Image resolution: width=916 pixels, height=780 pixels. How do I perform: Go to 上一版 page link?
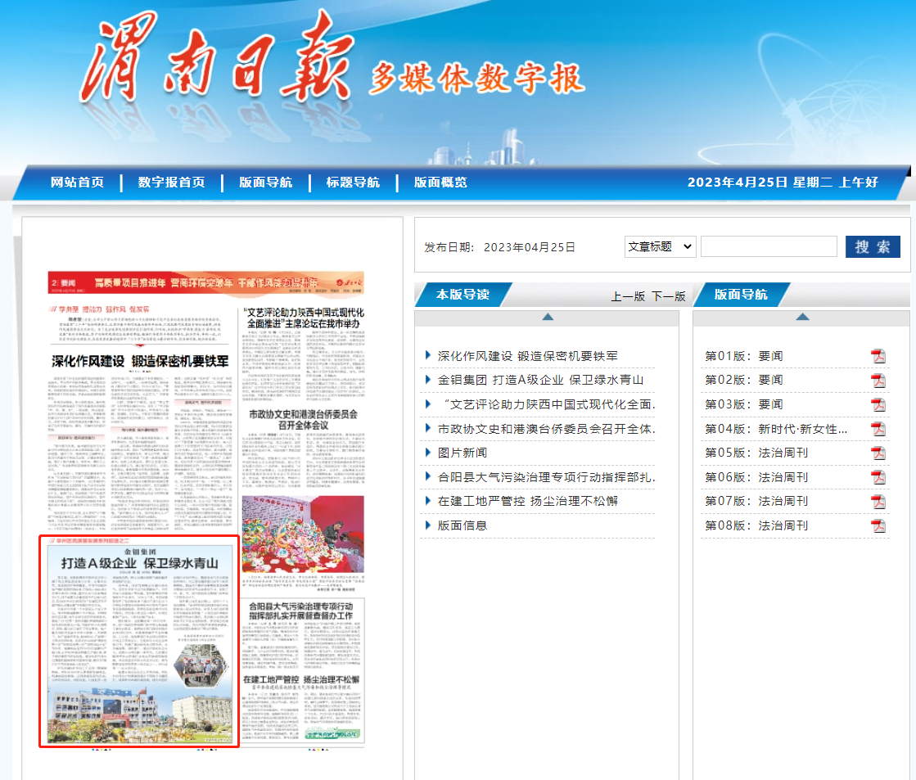(628, 296)
